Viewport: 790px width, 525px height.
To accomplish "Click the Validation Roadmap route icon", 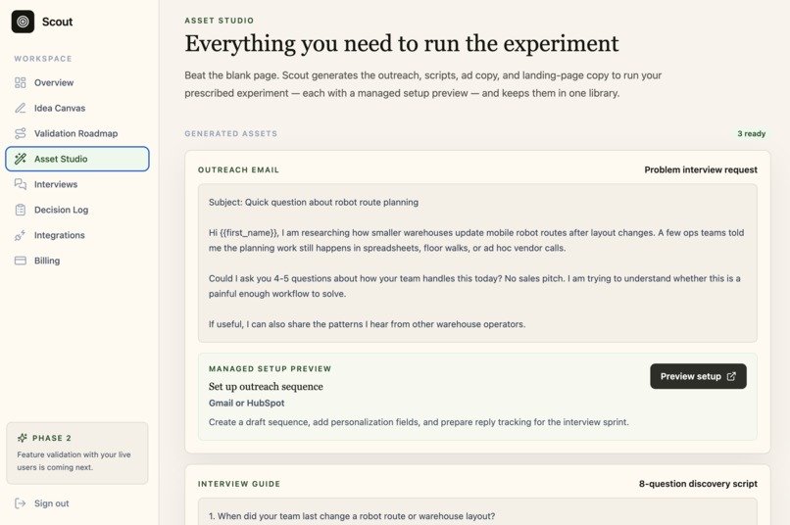I will 21,133.
